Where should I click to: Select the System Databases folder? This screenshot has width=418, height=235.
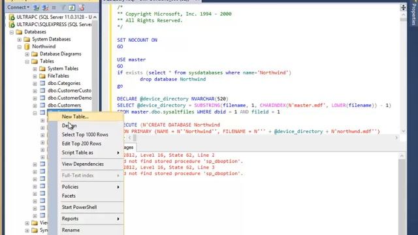(x=52, y=39)
